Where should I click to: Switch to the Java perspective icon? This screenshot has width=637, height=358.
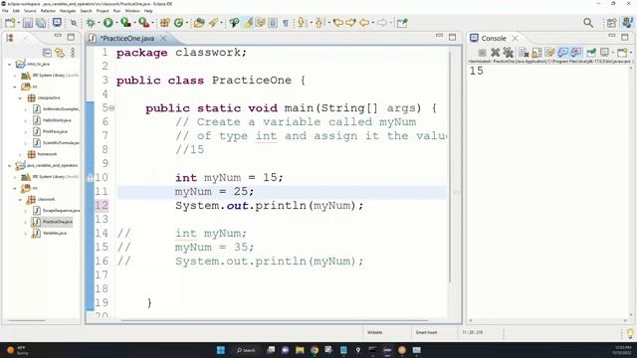point(627,23)
